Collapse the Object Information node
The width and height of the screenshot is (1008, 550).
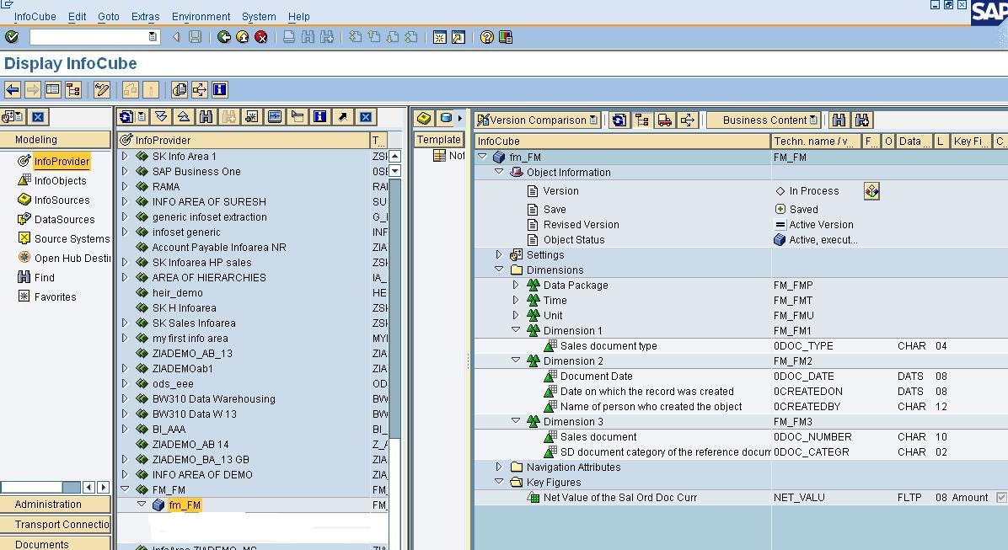tap(499, 172)
